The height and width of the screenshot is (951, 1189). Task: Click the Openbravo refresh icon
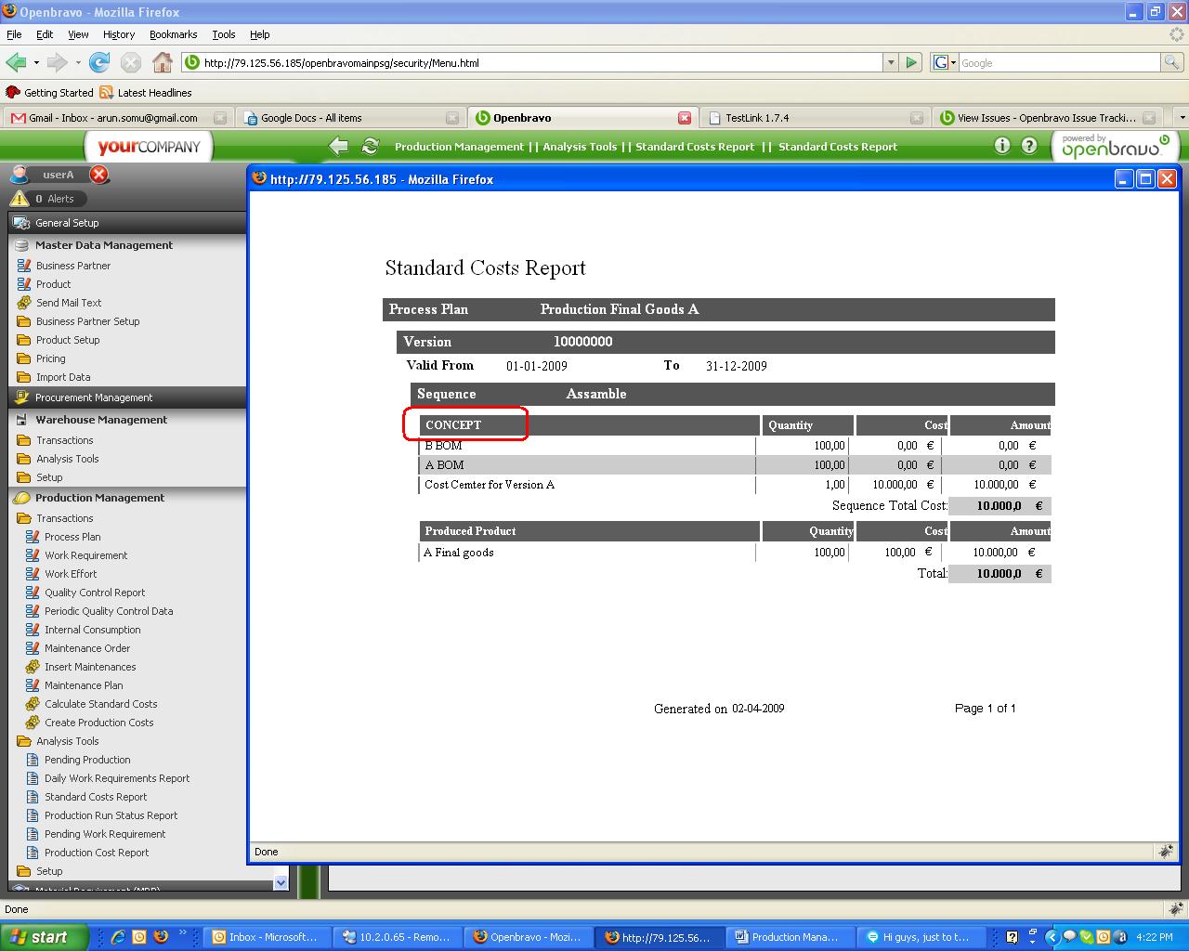[x=370, y=146]
